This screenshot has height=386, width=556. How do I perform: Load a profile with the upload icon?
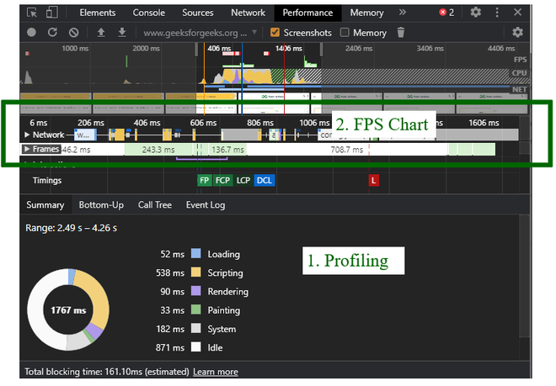(101, 33)
